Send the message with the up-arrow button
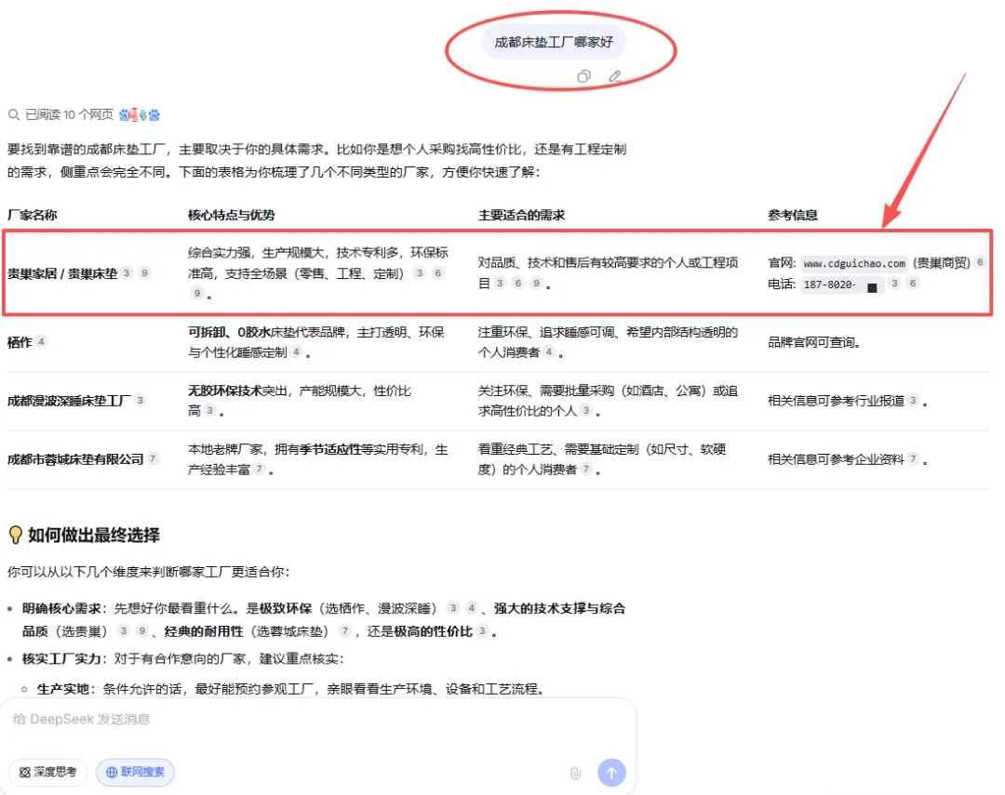 tap(611, 773)
